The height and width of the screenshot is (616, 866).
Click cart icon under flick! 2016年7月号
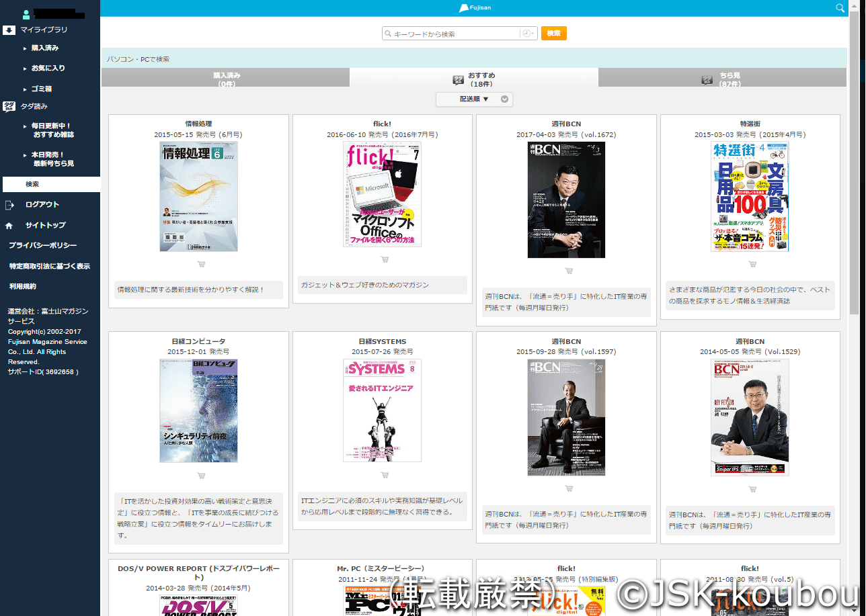(385, 259)
